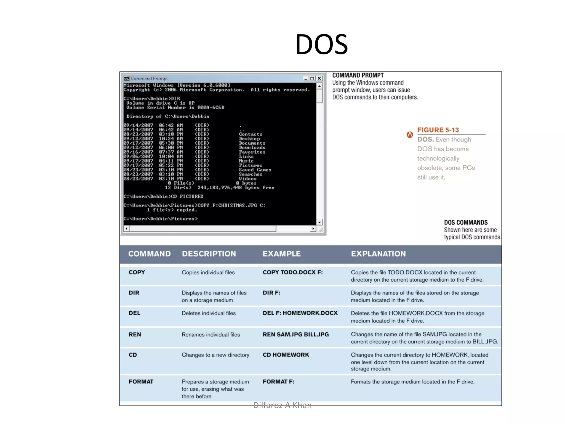The image size is (565, 424).
Task: Click the vertical scrollbar down arrow
Action: click(319, 222)
